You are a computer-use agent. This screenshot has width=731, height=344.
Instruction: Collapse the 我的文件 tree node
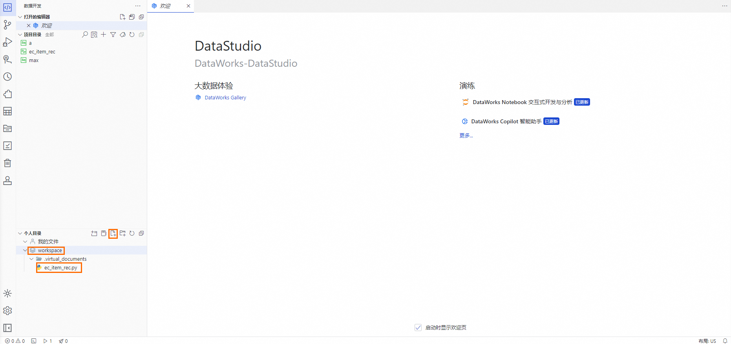[25, 242]
